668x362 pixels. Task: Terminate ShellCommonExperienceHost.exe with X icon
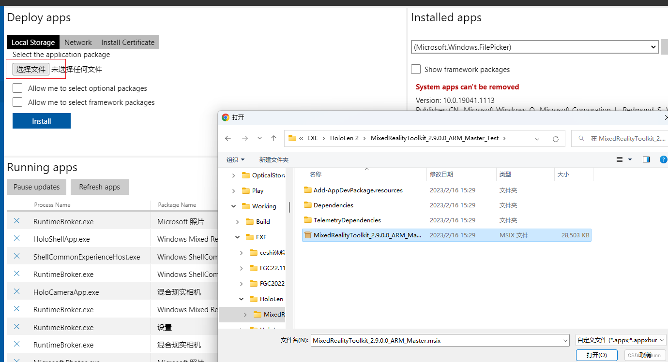[16, 256]
